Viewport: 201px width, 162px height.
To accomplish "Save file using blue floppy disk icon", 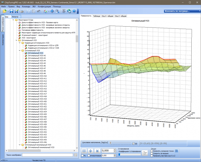I will [11, 11].
